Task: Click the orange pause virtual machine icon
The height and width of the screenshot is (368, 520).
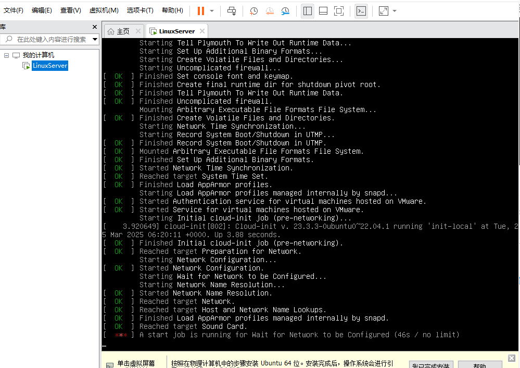Action: 201,11
